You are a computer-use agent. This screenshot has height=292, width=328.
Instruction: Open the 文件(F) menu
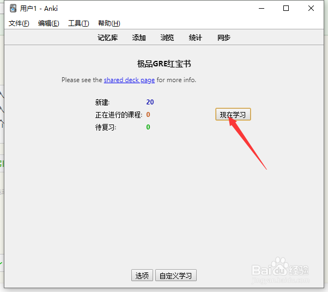pyautogui.click(x=19, y=23)
